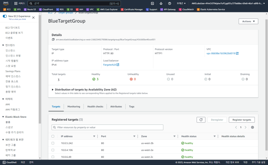Viewport: 268px width, 165px height.
Task: Sort by Port column
Action: pyautogui.click(x=134, y=136)
